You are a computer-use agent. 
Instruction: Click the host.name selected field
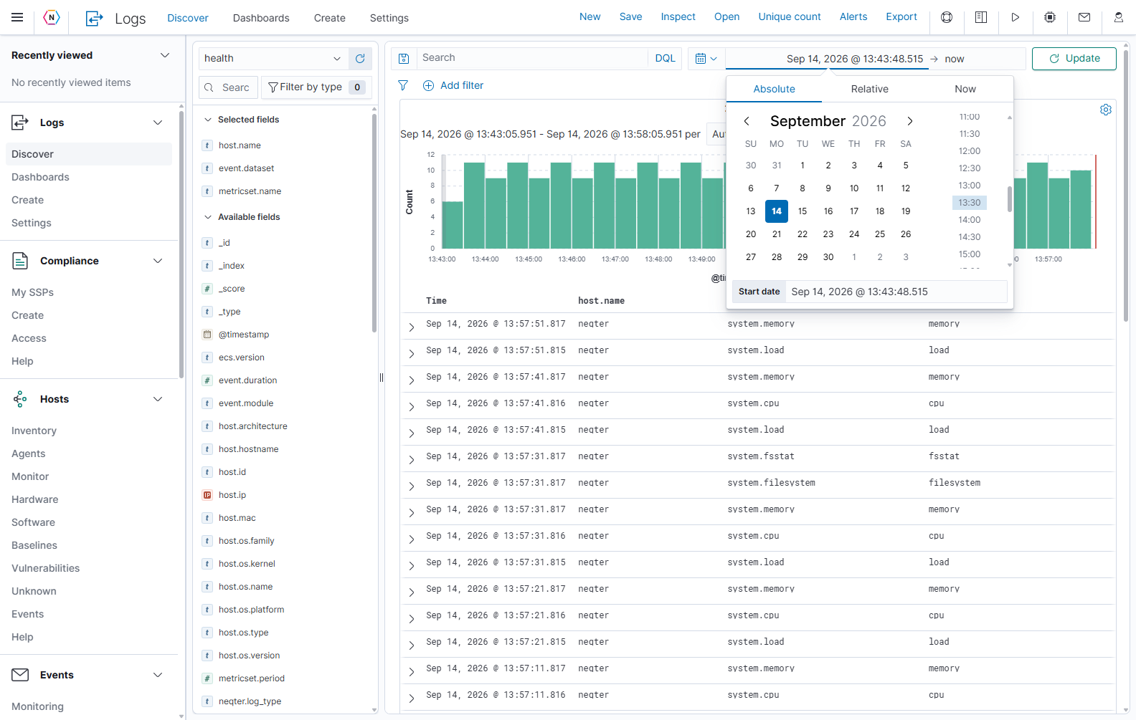pos(240,145)
